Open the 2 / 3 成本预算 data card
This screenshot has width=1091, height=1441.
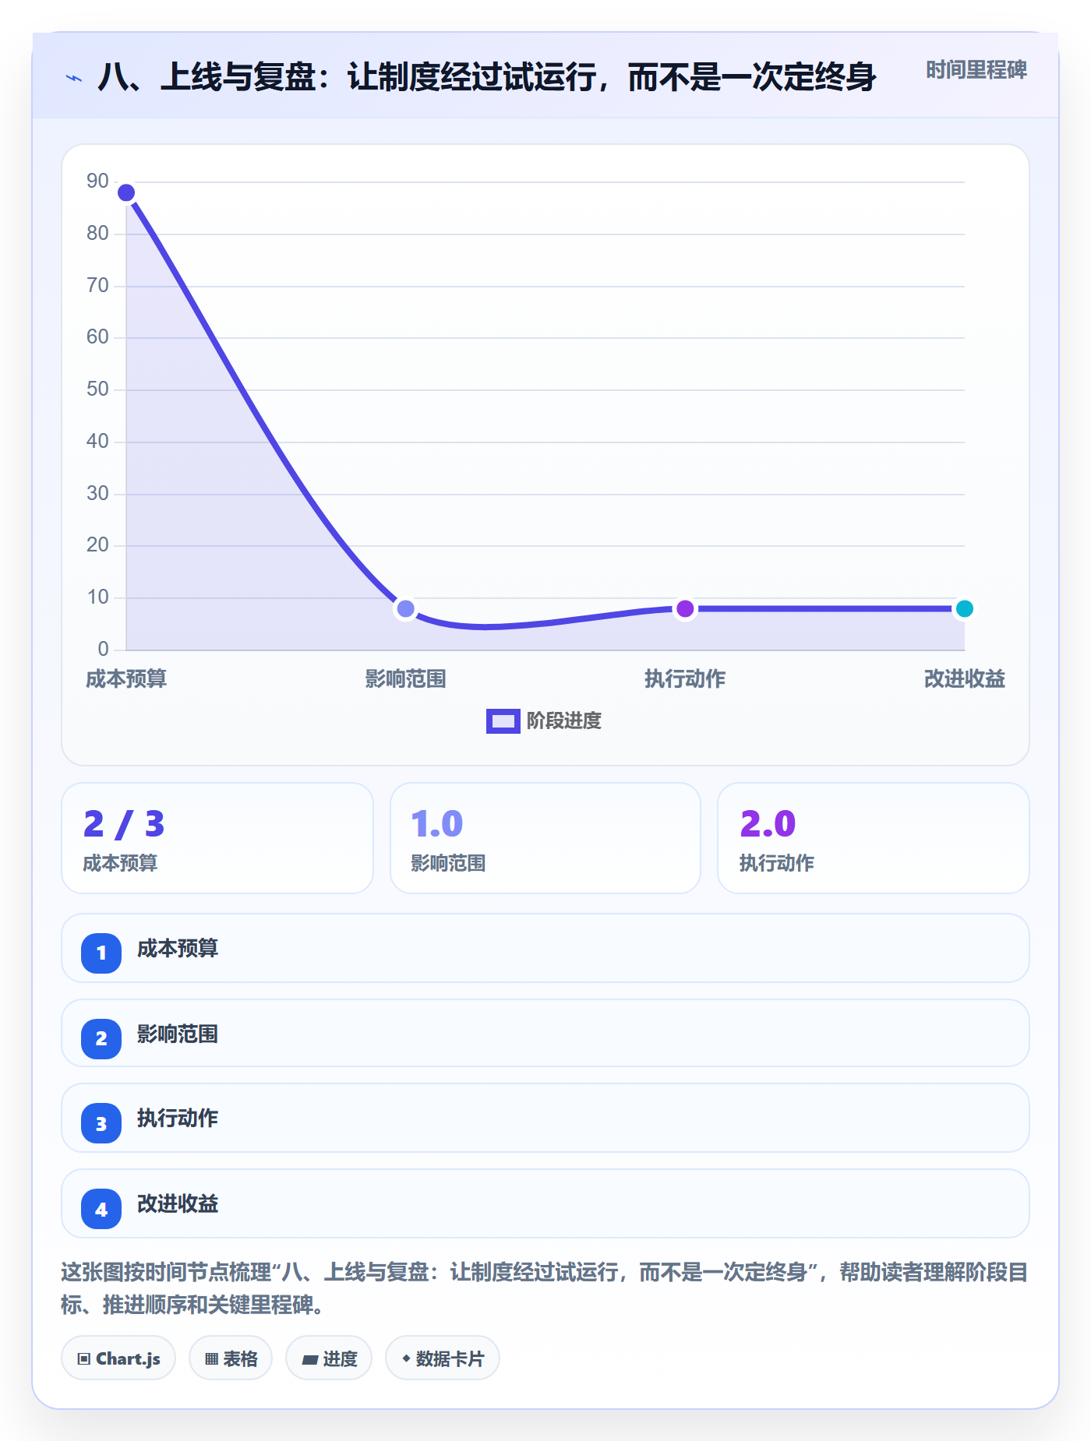217,838
